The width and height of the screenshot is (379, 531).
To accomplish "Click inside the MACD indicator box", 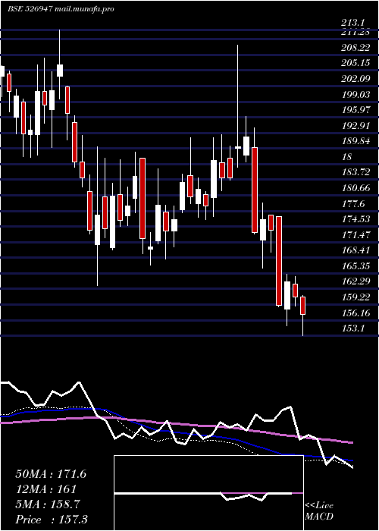I will coord(208,493).
